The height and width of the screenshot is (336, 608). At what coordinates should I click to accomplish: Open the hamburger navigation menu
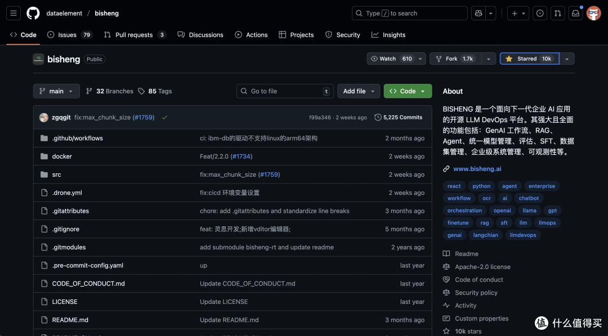(x=13, y=13)
